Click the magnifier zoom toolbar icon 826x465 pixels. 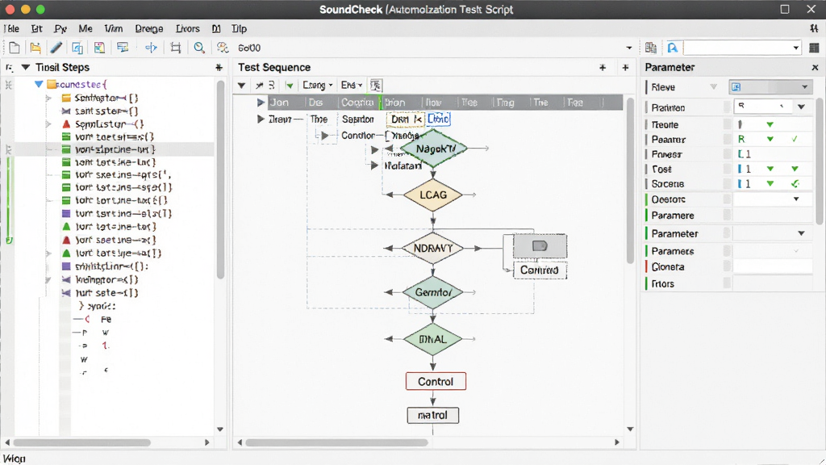199,48
